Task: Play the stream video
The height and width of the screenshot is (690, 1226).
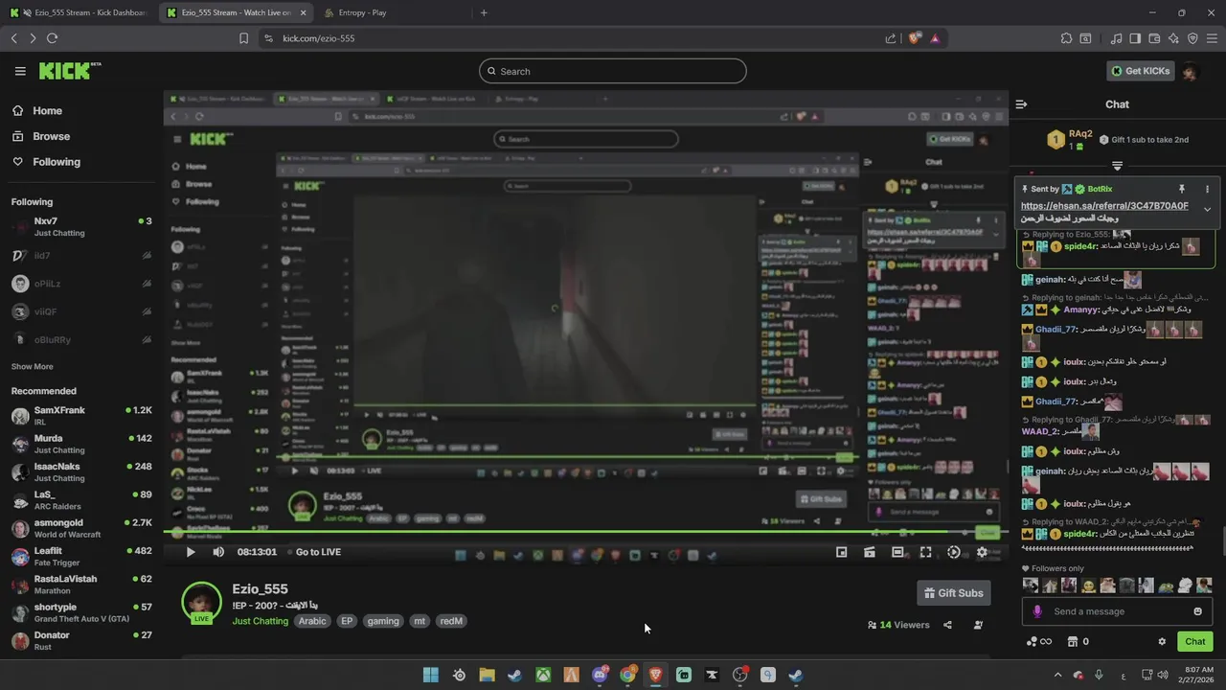Action: [190, 552]
